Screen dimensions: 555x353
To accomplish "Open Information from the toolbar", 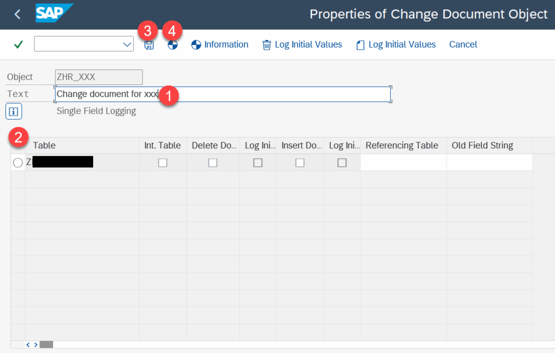I will [220, 44].
